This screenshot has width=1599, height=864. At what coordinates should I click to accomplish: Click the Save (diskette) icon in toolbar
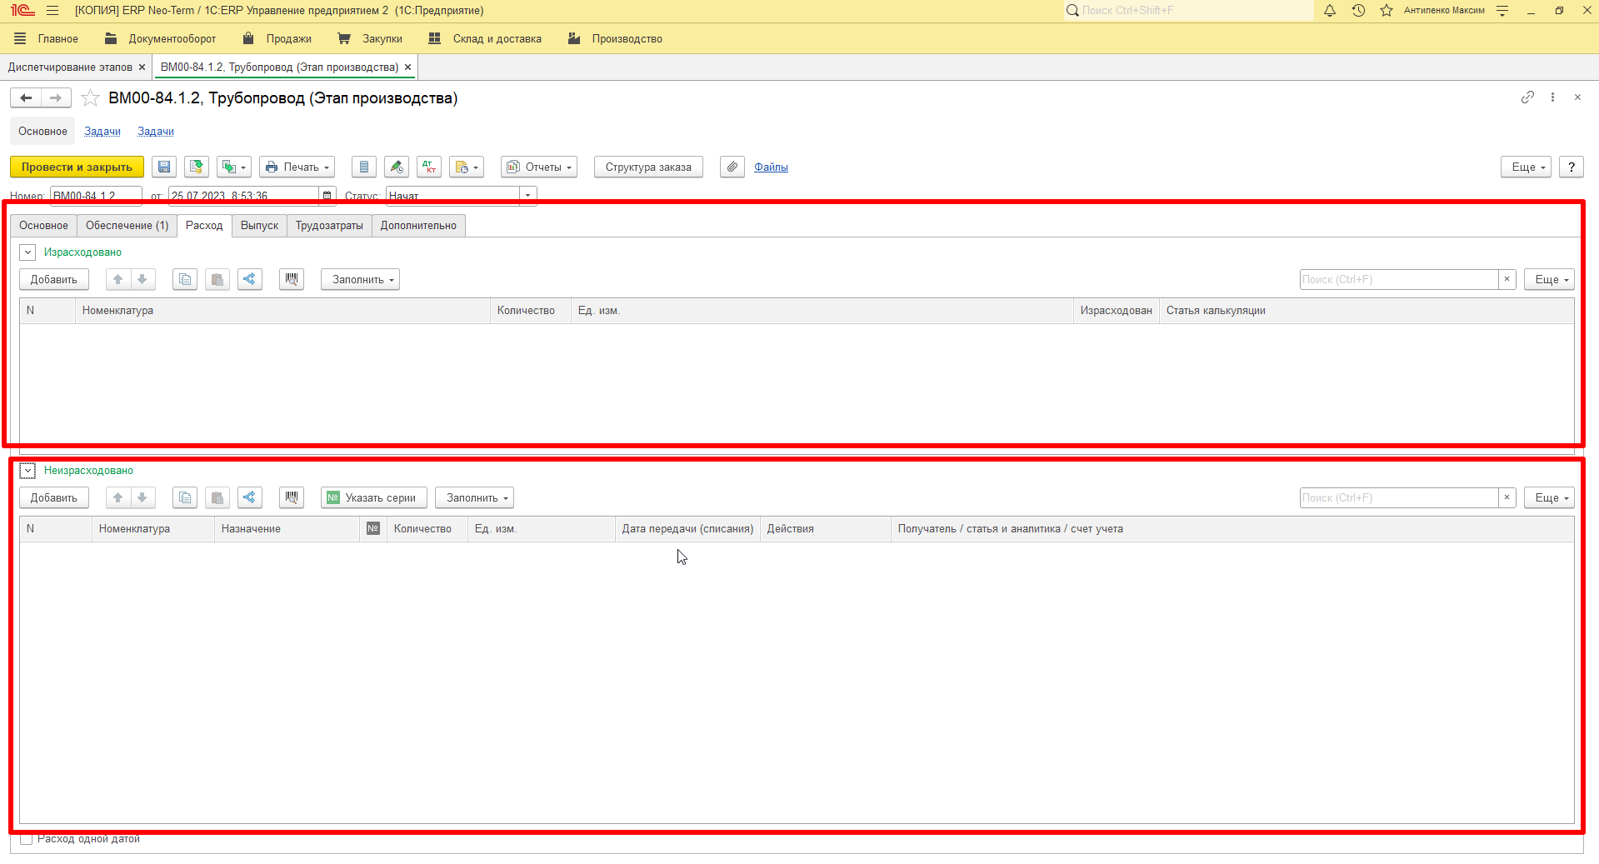tap(164, 167)
